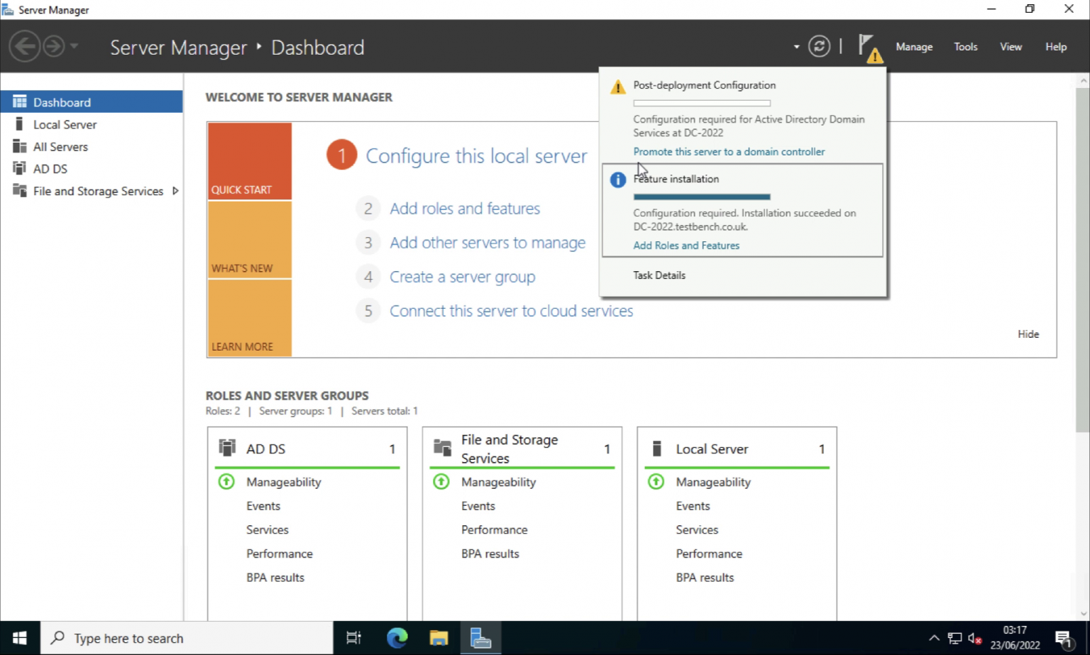This screenshot has width=1090, height=655.
Task: Open the dropdown arrow beside the refresh button
Action: point(796,46)
